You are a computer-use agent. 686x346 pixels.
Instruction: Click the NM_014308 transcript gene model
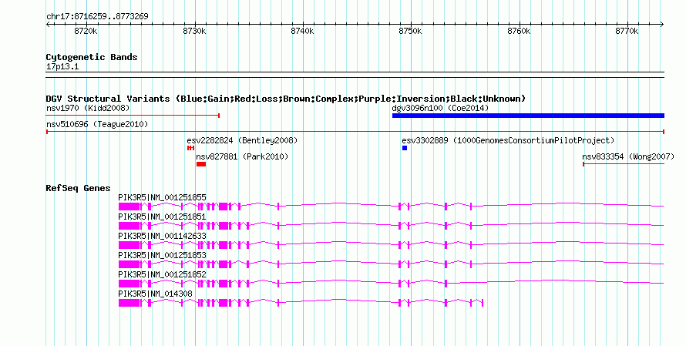coord(301,303)
